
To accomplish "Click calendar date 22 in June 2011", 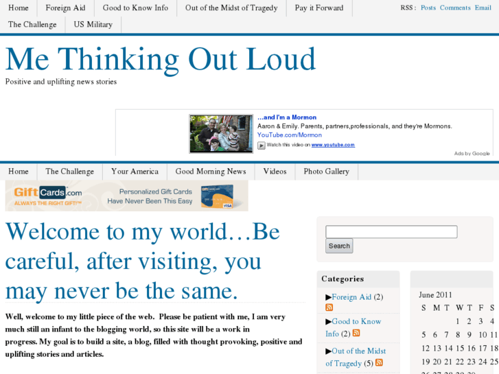I will (460, 362).
